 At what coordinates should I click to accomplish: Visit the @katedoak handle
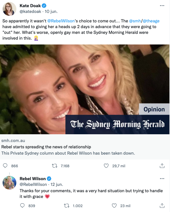click(x=30, y=11)
